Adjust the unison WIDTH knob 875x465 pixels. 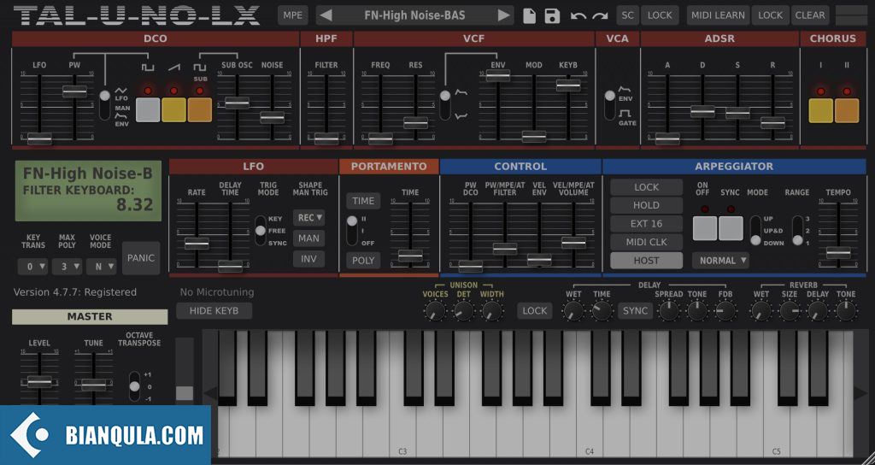coord(491,311)
